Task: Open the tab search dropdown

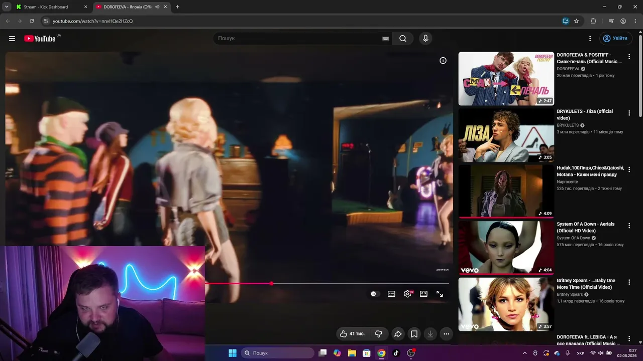Action: [x=7, y=7]
